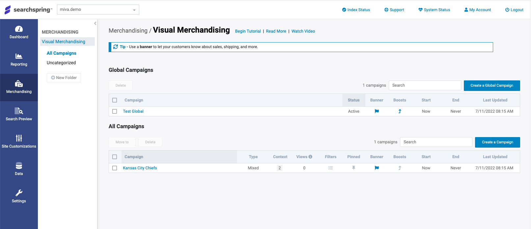Screen dimensions: 531x229
Task: Click Begin Tutorial link
Action: [x=248, y=31]
